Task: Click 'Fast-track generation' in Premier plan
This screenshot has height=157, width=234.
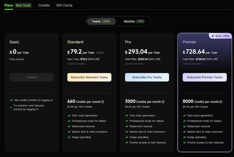Action: click(x=200, y=115)
